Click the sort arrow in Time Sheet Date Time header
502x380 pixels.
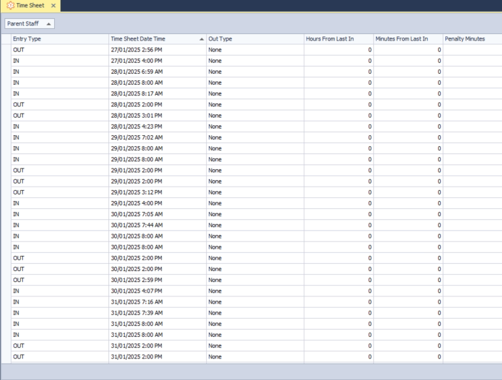(x=201, y=39)
